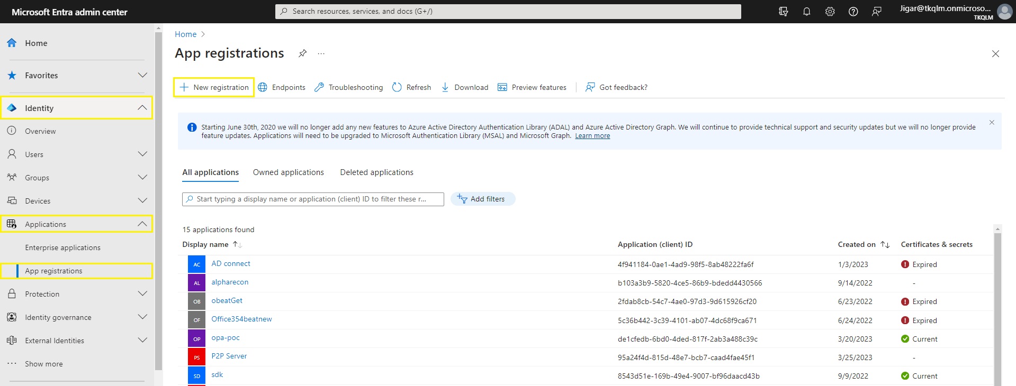Screen dimensions: 1016x386
Task: Expand the External Identities chevron
Action: tap(142, 340)
